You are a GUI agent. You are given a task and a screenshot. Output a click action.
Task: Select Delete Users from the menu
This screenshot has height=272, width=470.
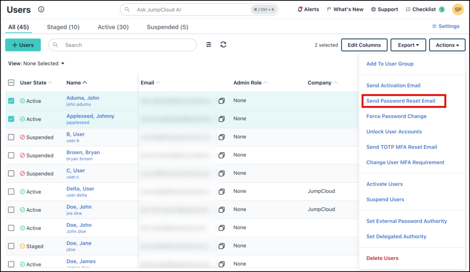(x=382, y=258)
